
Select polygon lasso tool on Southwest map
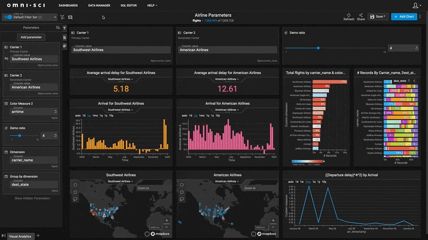pyautogui.click(x=75, y=192)
